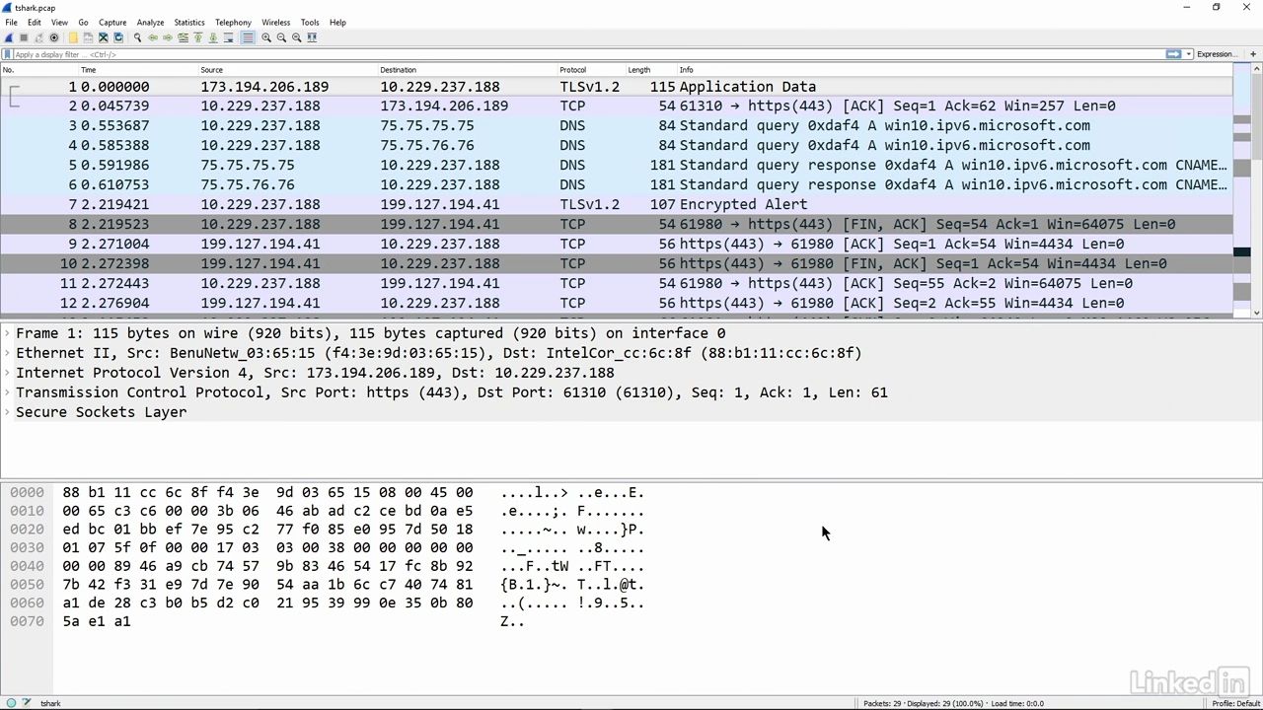Select packet 8 FIN, ACK row

617,224
